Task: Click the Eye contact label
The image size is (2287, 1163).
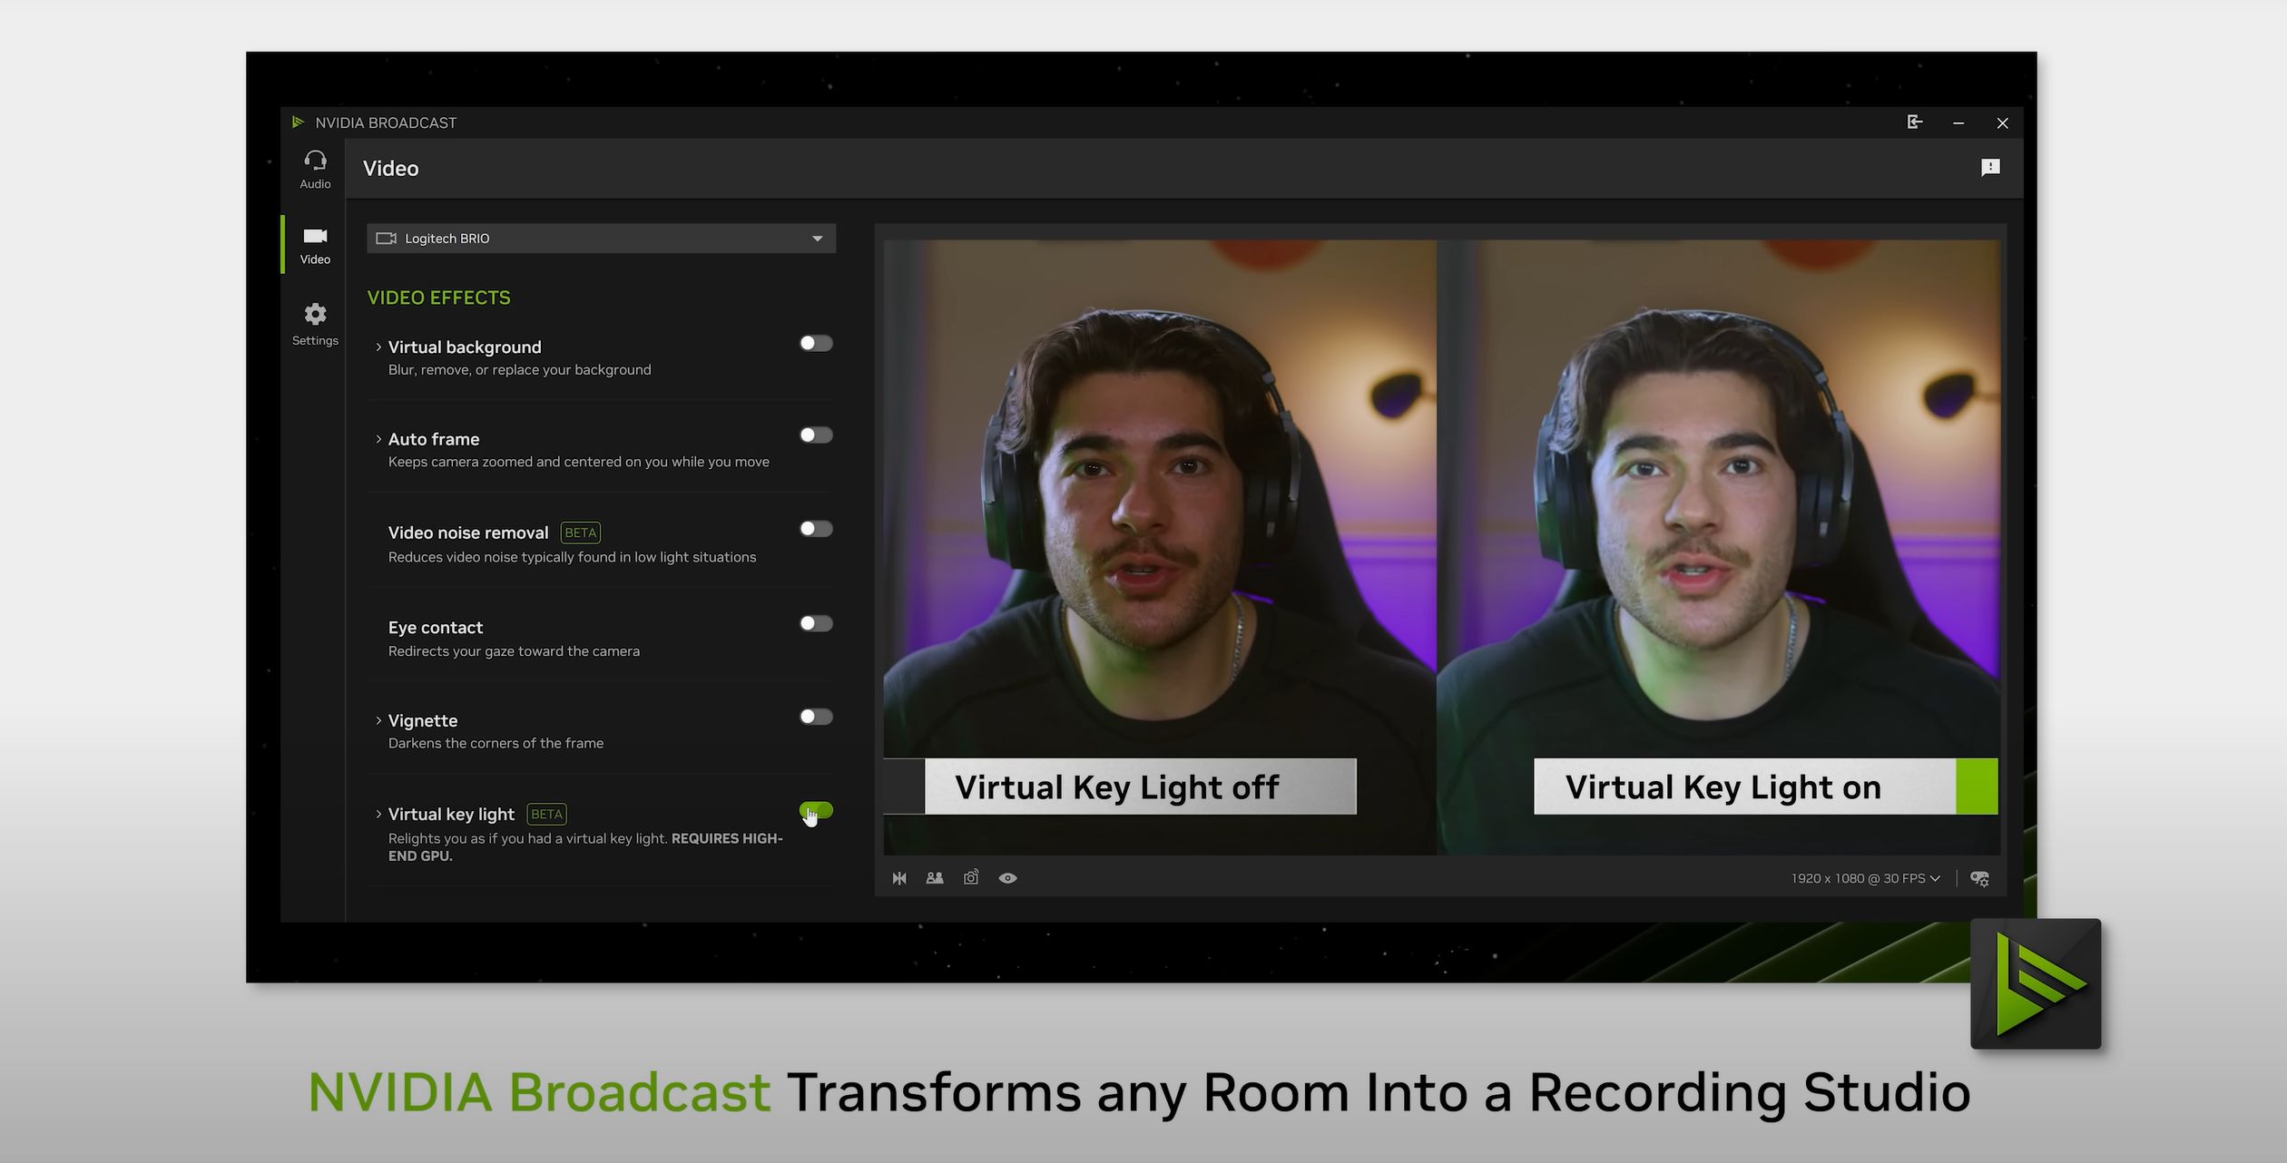Action: [x=436, y=628]
